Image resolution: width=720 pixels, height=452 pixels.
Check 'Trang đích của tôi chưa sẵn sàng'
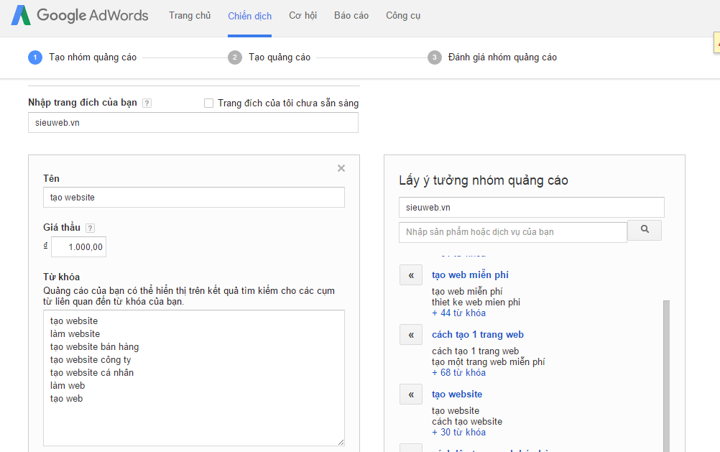[209, 103]
